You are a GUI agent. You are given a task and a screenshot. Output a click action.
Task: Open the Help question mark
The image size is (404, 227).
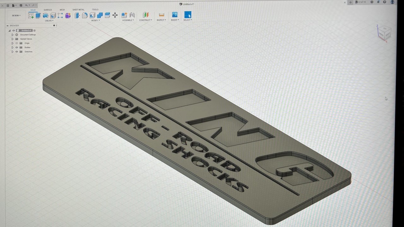coord(384,2)
